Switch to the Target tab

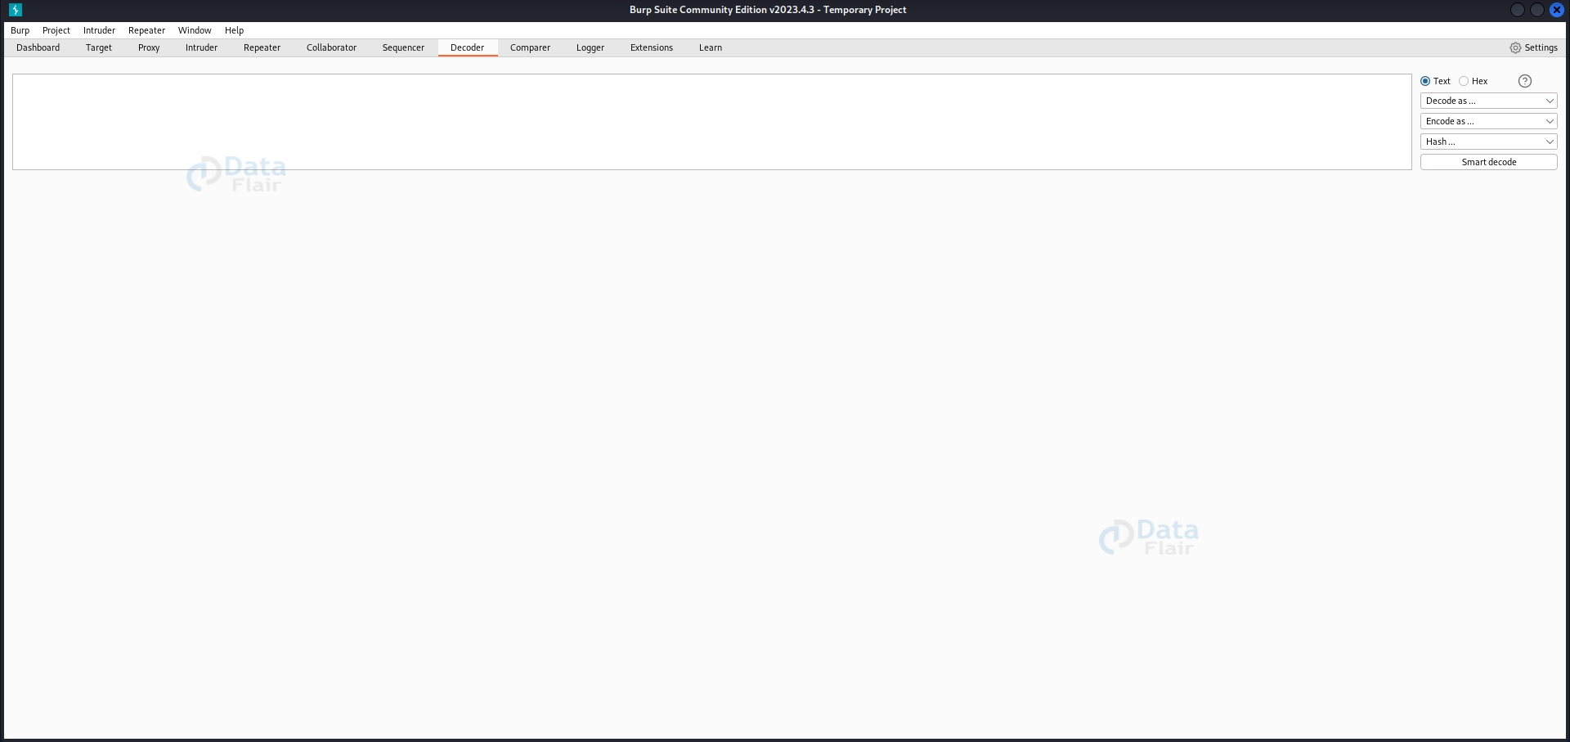pyautogui.click(x=99, y=47)
